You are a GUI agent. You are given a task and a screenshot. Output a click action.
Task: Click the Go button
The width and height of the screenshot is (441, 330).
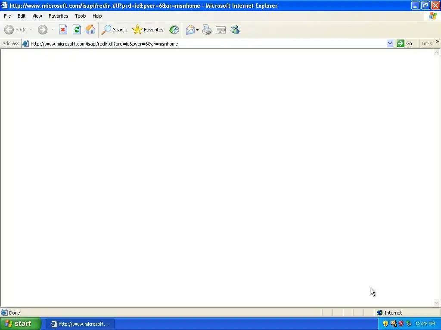coord(404,43)
